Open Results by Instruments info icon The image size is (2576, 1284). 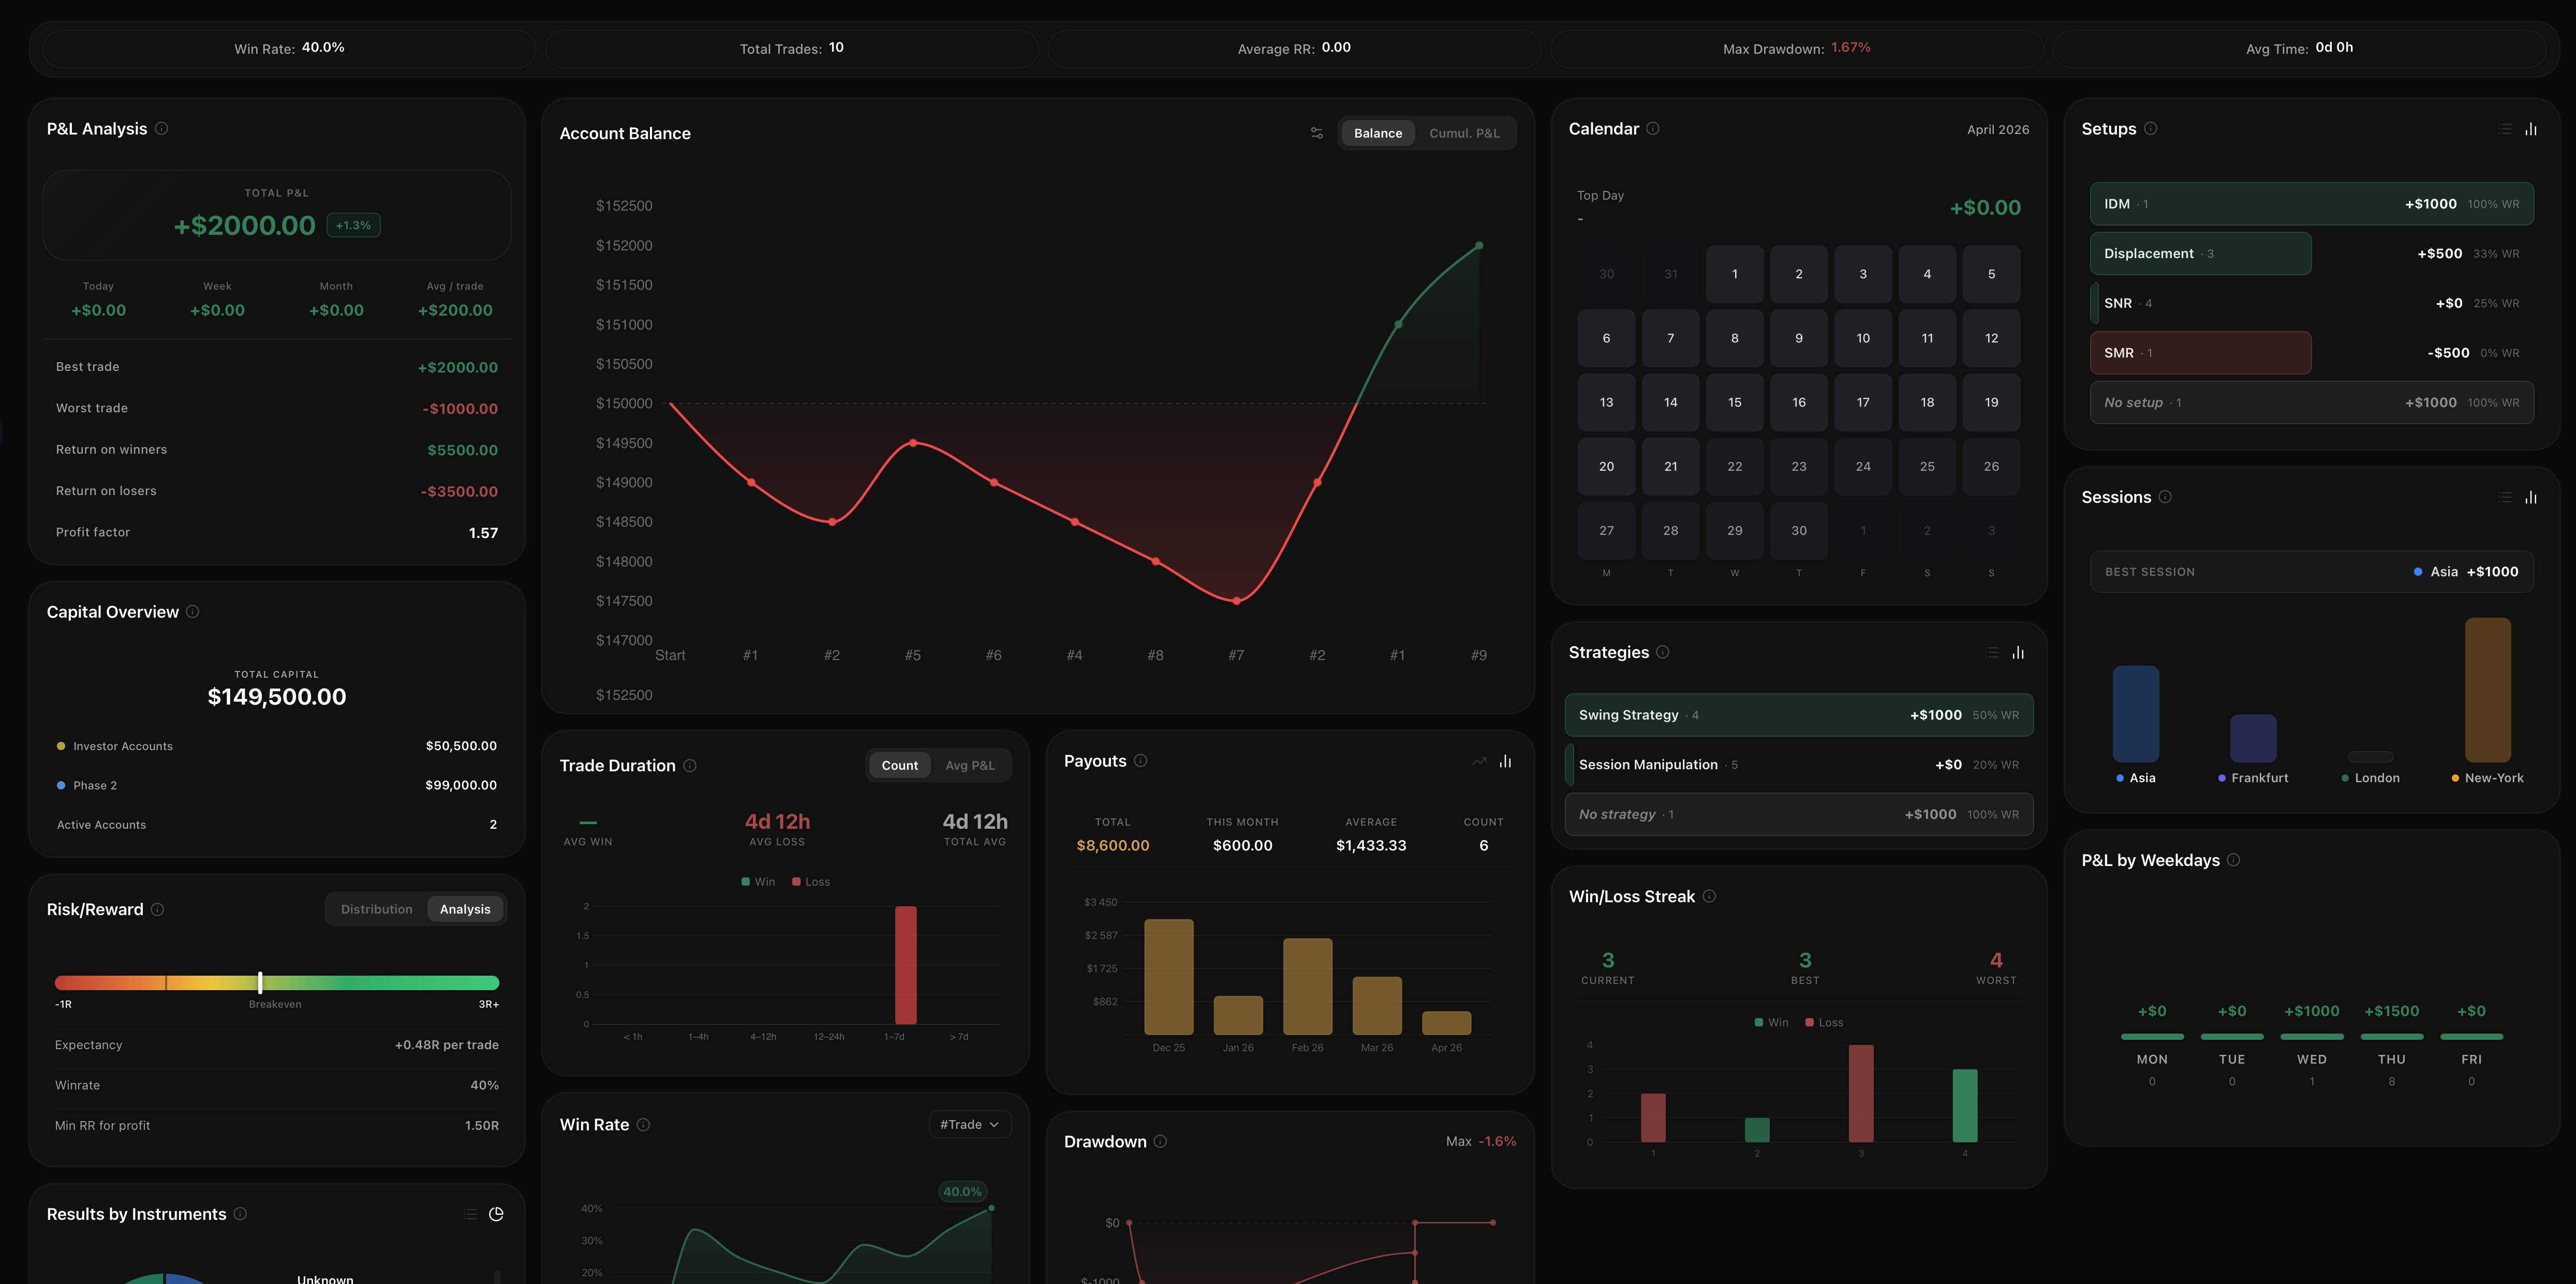(240, 1213)
